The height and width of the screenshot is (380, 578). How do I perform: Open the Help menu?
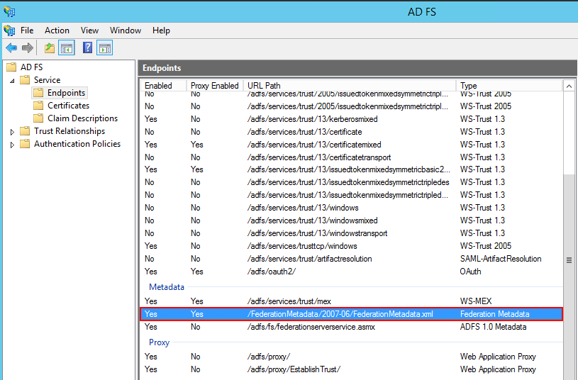pyautogui.click(x=161, y=30)
